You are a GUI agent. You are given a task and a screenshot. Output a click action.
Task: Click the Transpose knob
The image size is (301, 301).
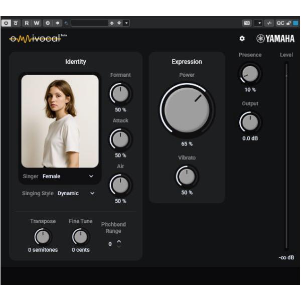pos(43,237)
